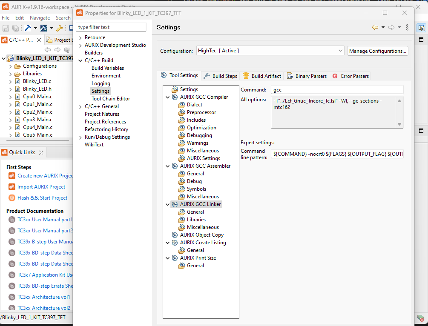Click the Build hammer icon in toolbar
Image resolution: width=428 pixels, height=326 pixels.
28,28
